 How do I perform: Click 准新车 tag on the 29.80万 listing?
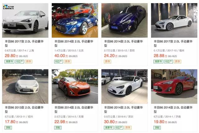[x=9, y=62]
